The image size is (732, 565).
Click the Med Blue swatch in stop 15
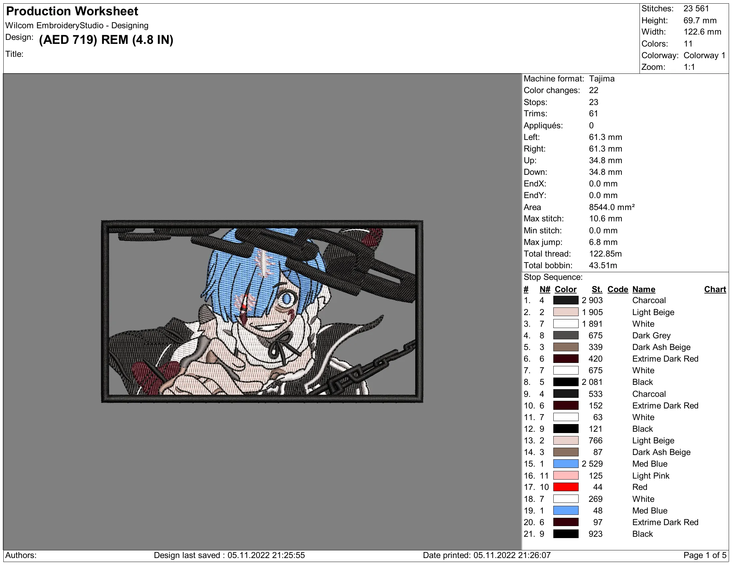566,464
